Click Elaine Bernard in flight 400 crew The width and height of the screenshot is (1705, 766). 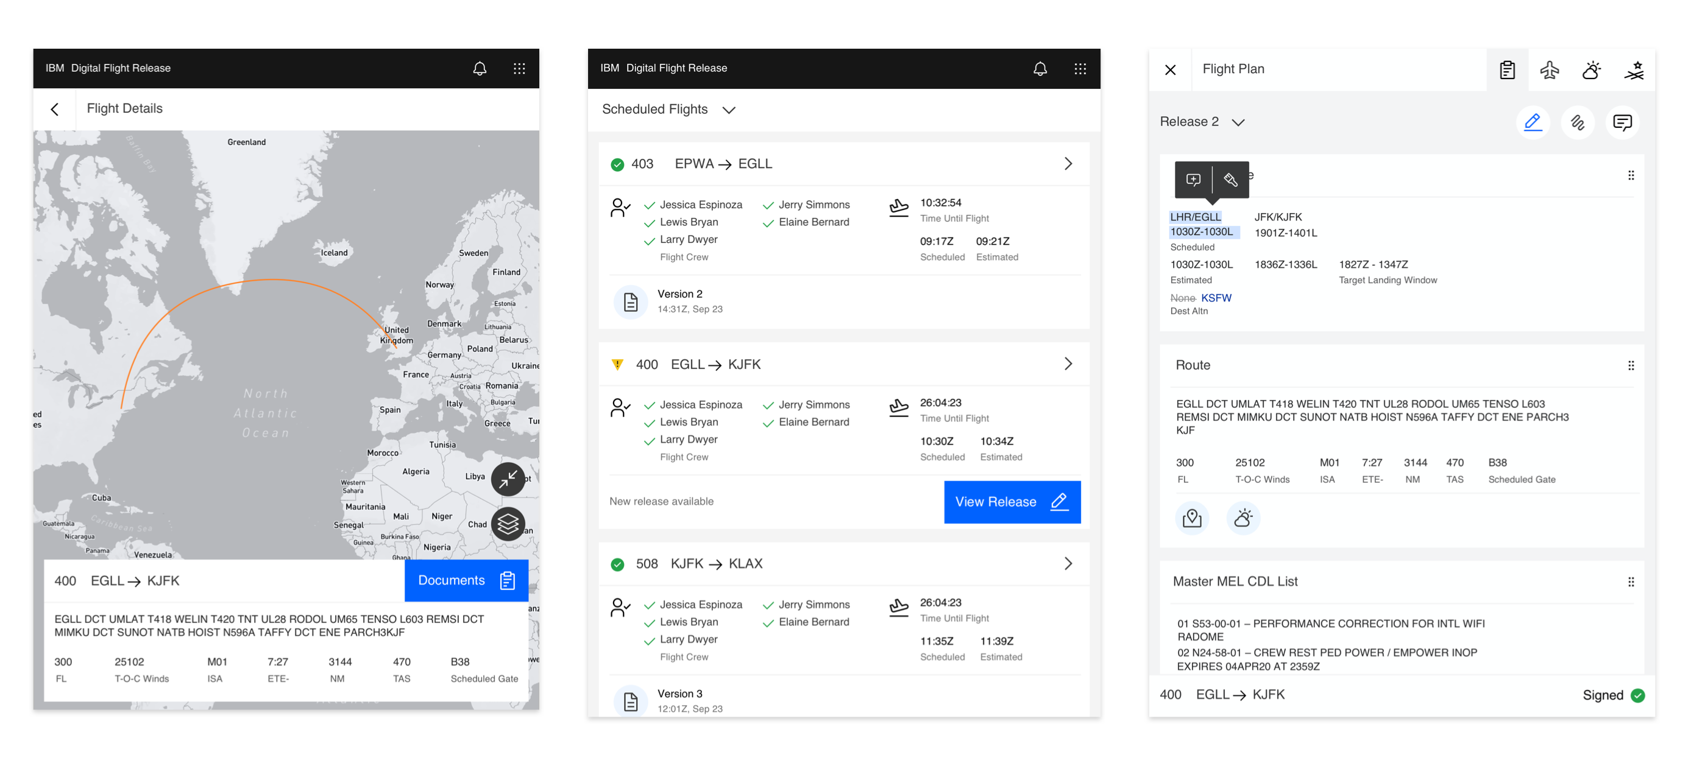point(814,422)
